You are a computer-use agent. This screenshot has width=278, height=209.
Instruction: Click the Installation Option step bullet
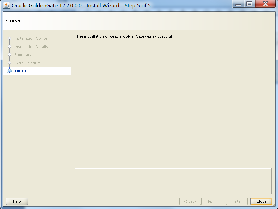[10, 38]
